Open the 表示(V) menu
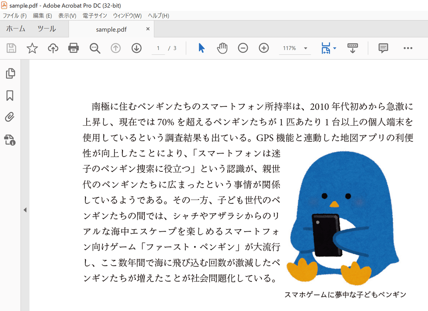 [x=67, y=16]
